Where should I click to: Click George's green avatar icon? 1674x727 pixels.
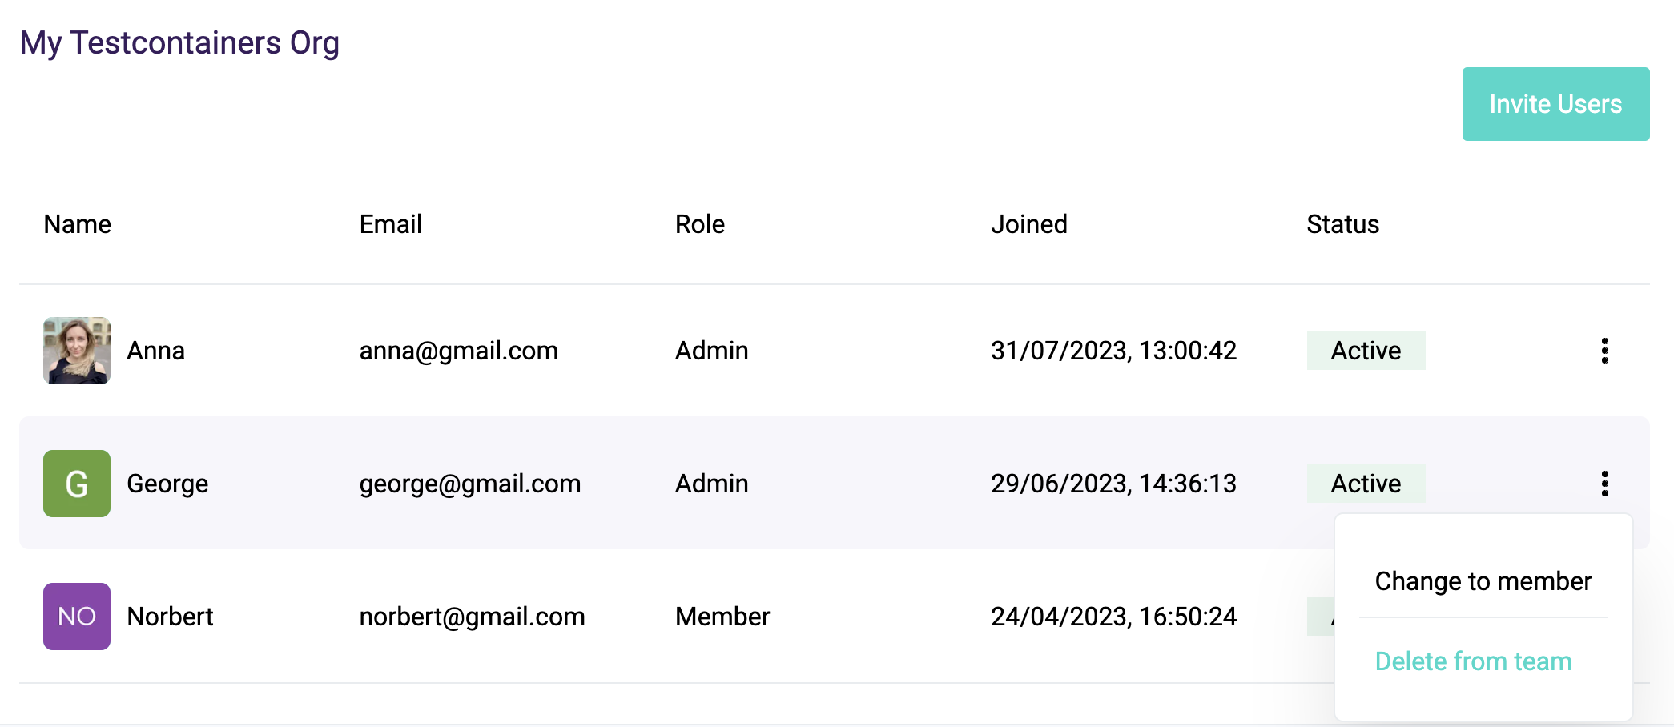76,483
